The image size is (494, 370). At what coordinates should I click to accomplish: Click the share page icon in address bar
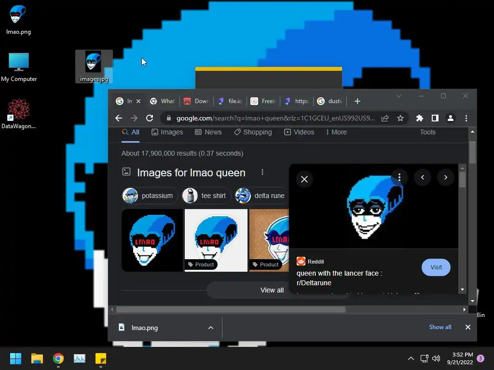click(x=384, y=119)
